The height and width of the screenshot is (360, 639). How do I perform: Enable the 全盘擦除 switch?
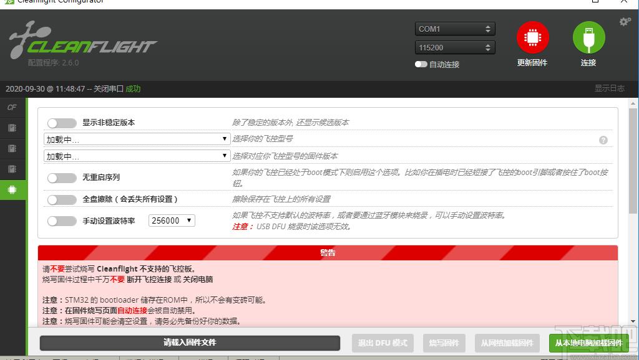(62, 199)
